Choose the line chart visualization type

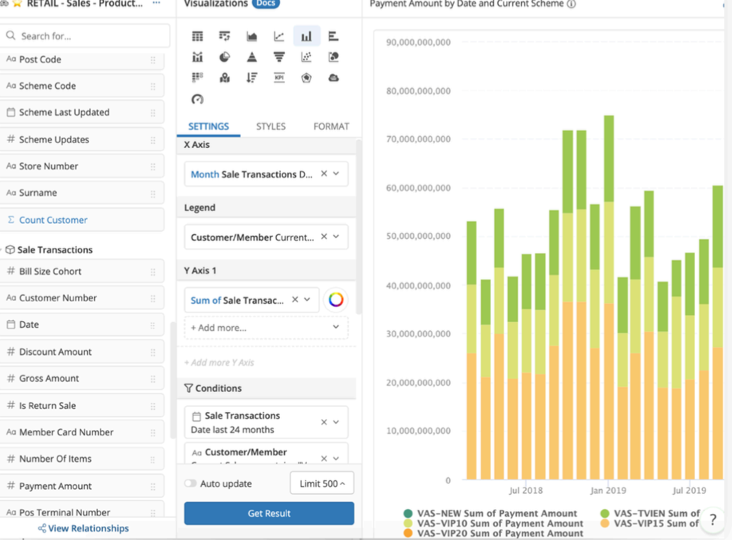[x=279, y=36]
